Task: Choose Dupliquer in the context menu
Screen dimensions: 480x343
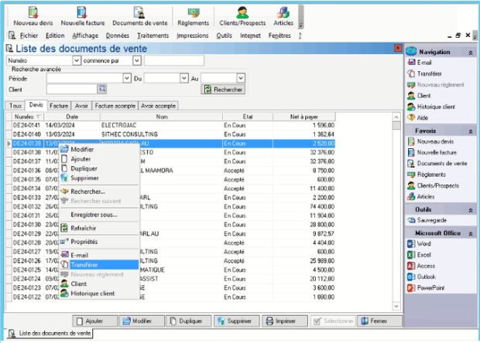Action: point(99,168)
